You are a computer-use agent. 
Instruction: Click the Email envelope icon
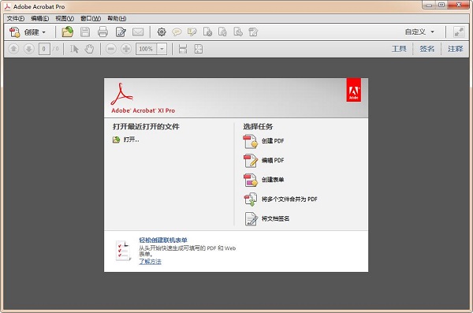(138, 32)
